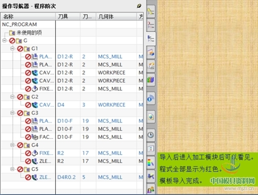The height and width of the screenshot is (195, 258).
Task: Click the 刀具 column header
Action: 68,16
